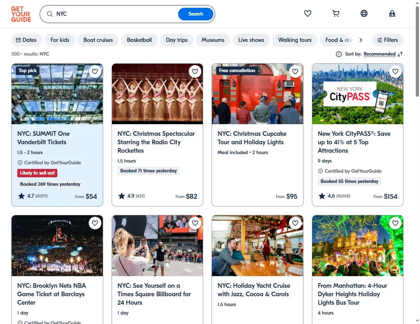Screen dimensions: 420x324
Task: Open the profile account icon
Action: (392, 13)
